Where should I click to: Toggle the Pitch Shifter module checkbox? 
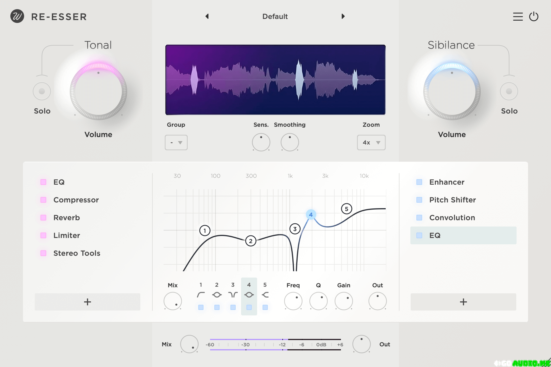[419, 200]
